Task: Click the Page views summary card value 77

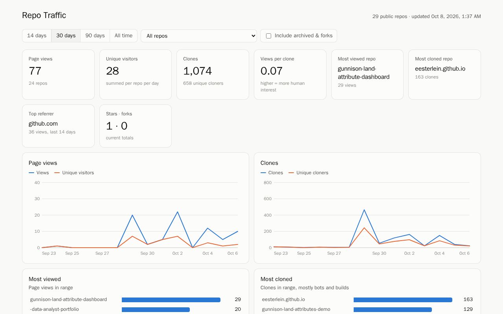Action: pos(35,71)
